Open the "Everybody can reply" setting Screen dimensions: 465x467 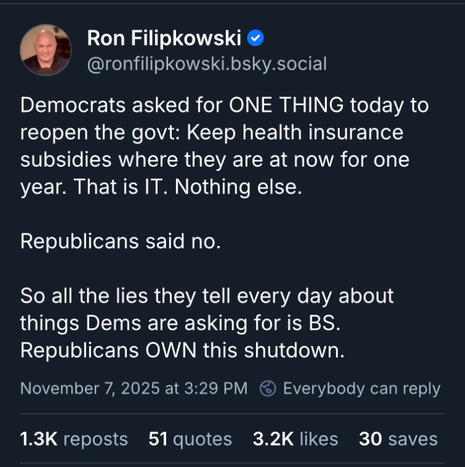pyautogui.click(x=361, y=389)
